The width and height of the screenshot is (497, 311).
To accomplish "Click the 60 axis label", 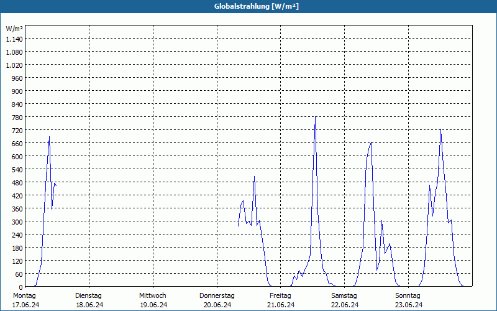I will point(19,274).
